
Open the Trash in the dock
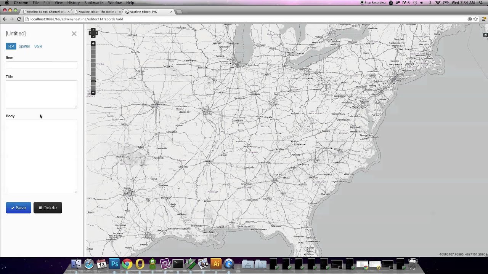click(x=413, y=264)
